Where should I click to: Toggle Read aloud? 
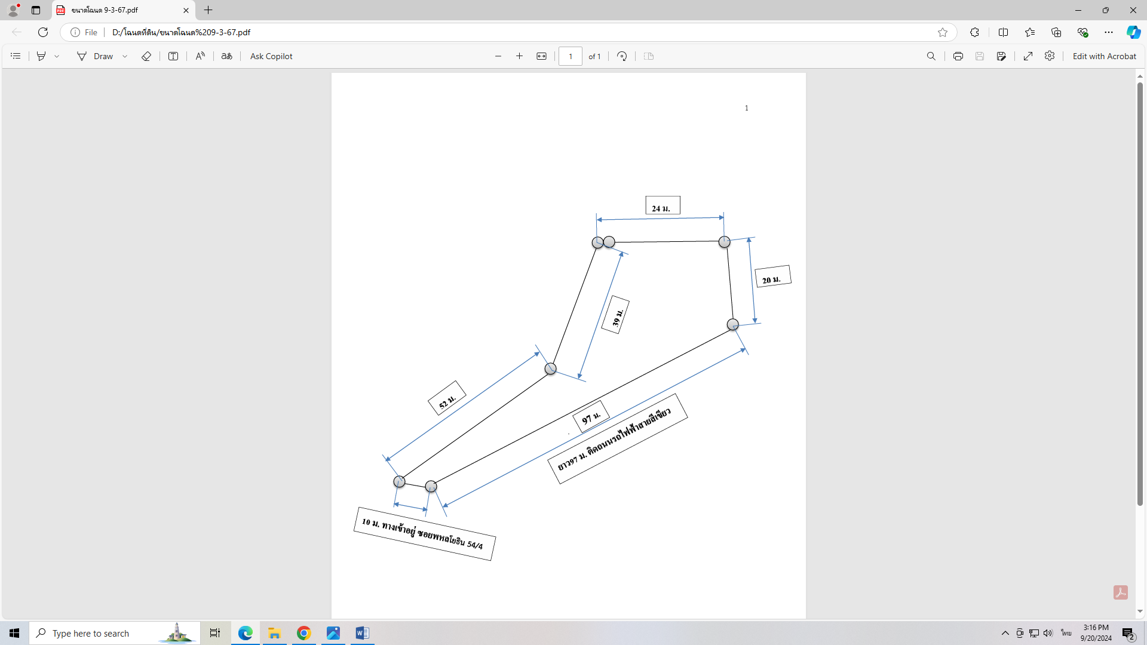pos(200,56)
